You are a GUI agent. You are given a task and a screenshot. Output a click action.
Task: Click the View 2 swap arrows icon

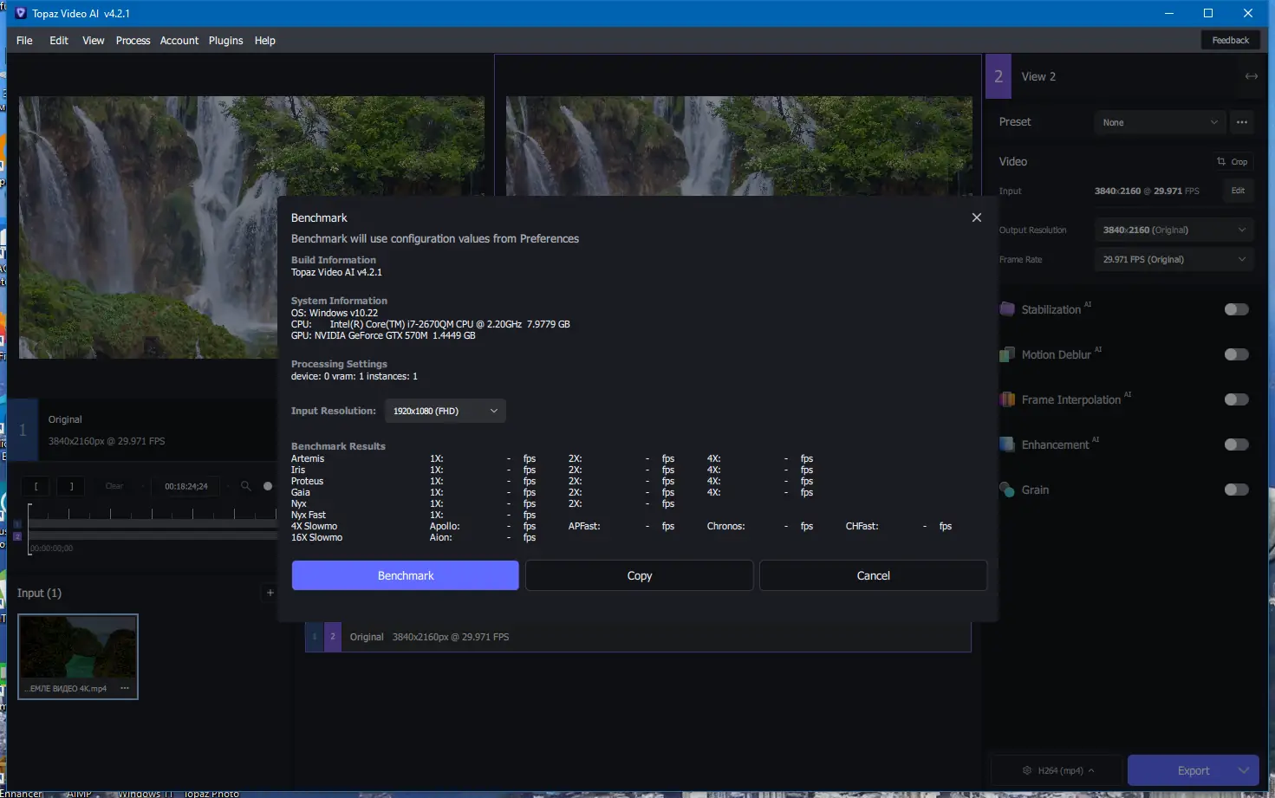pos(1252,76)
